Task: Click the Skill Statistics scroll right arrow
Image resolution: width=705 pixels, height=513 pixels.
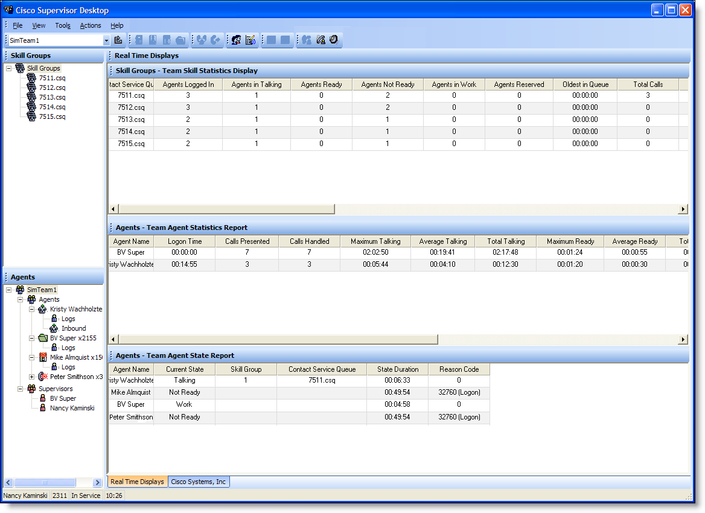Action: [x=683, y=209]
